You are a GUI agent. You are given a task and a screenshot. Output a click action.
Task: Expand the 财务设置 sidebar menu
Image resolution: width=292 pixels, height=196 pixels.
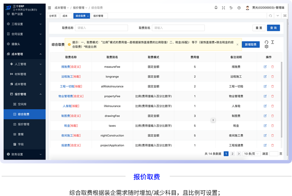coord(23,154)
